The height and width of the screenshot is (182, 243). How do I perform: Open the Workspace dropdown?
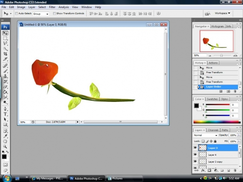click(x=222, y=13)
